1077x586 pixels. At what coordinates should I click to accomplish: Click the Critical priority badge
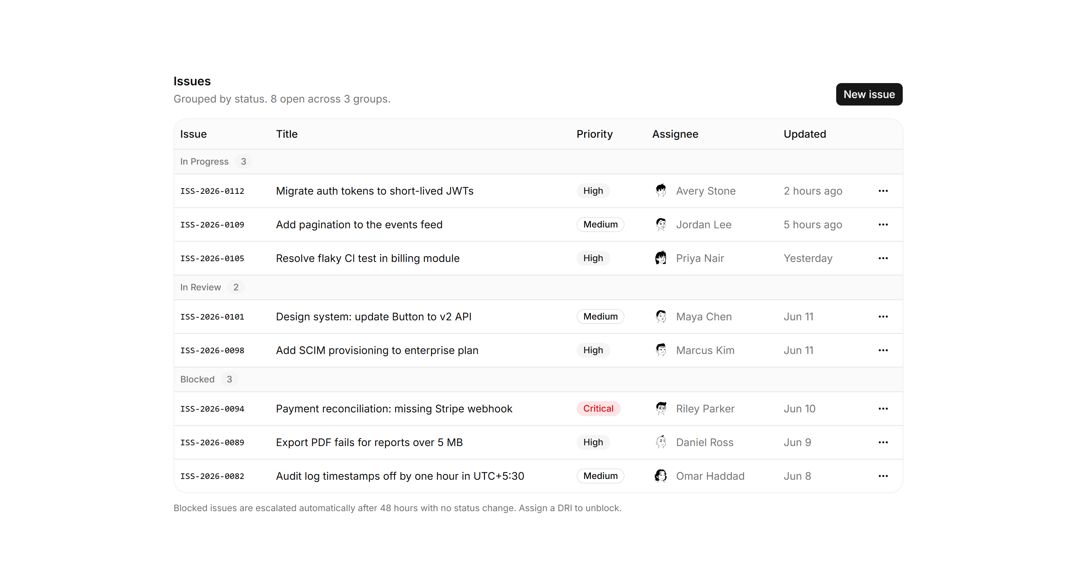598,409
